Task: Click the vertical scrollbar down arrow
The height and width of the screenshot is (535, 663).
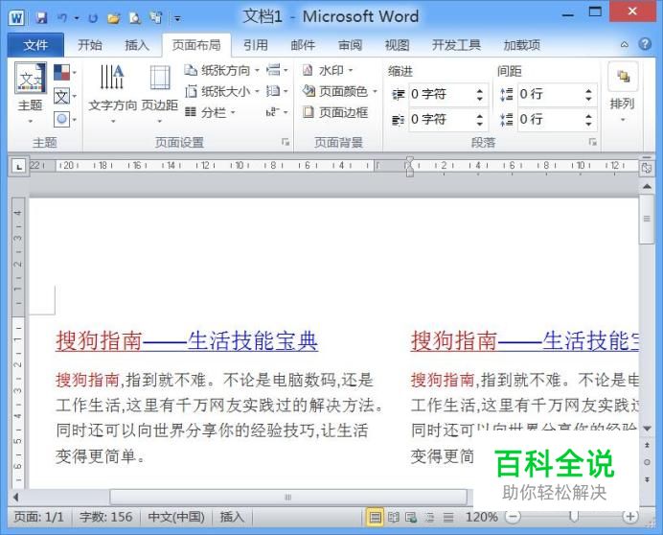Action: [x=647, y=429]
